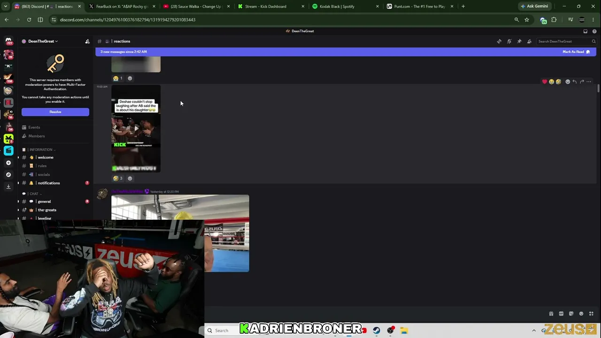Toggle the member list icon
Viewport: 601px width, 338px height.
(529, 41)
